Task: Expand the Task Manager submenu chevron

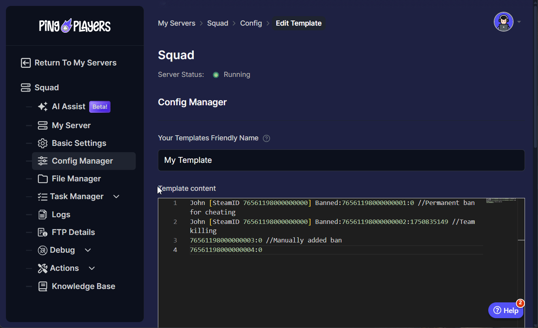Action: (x=116, y=196)
